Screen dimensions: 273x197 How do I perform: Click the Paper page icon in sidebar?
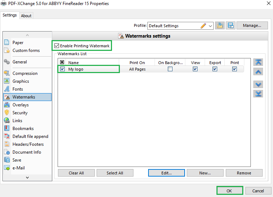tap(7, 42)
